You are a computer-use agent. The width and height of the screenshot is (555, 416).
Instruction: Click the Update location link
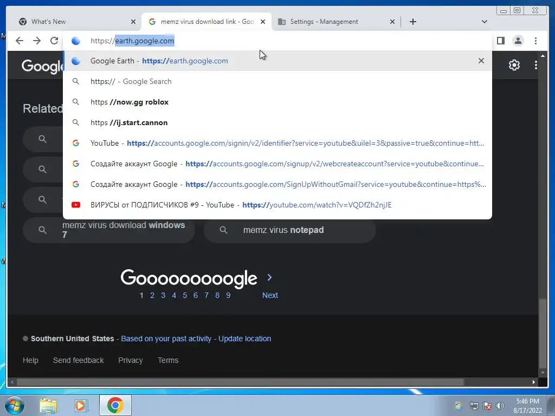pyautogui.click(x=244, y=339)
